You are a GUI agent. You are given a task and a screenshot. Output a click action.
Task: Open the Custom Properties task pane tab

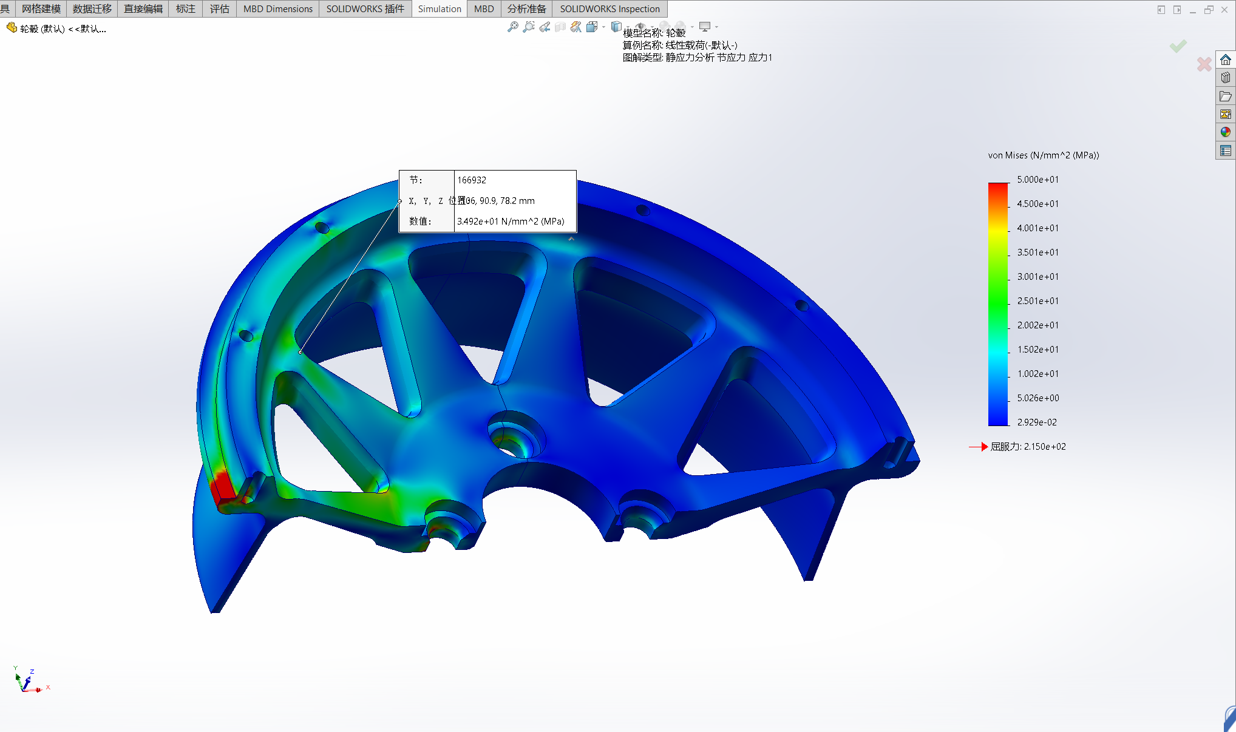tap(1226, 151)
